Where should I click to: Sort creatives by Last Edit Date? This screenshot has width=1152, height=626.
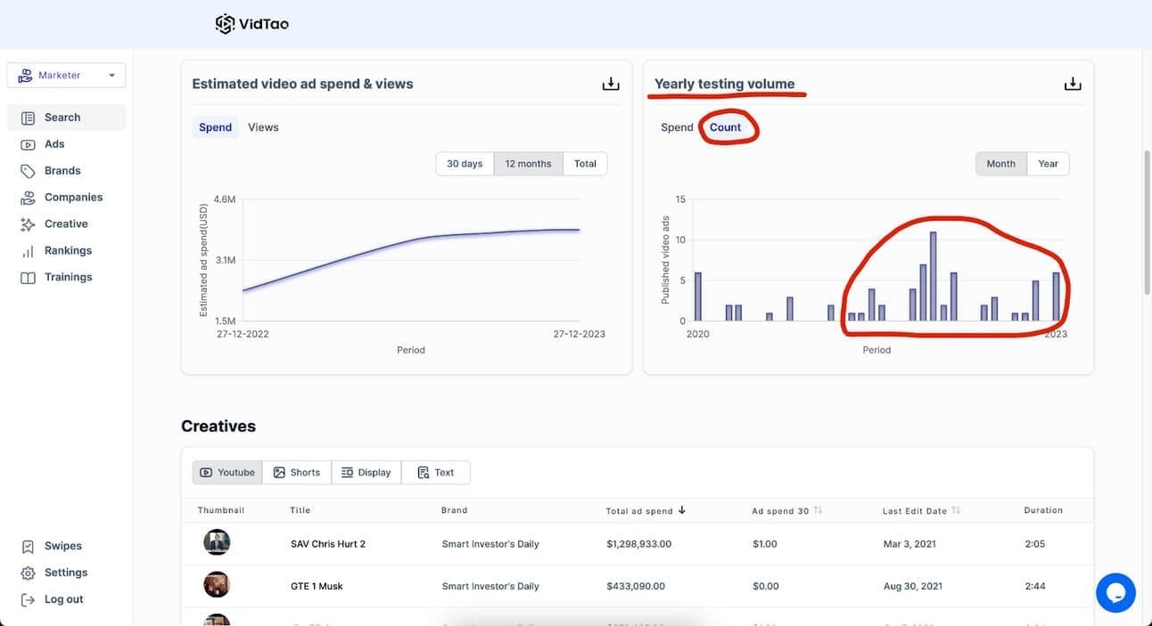tap(956, 510)
